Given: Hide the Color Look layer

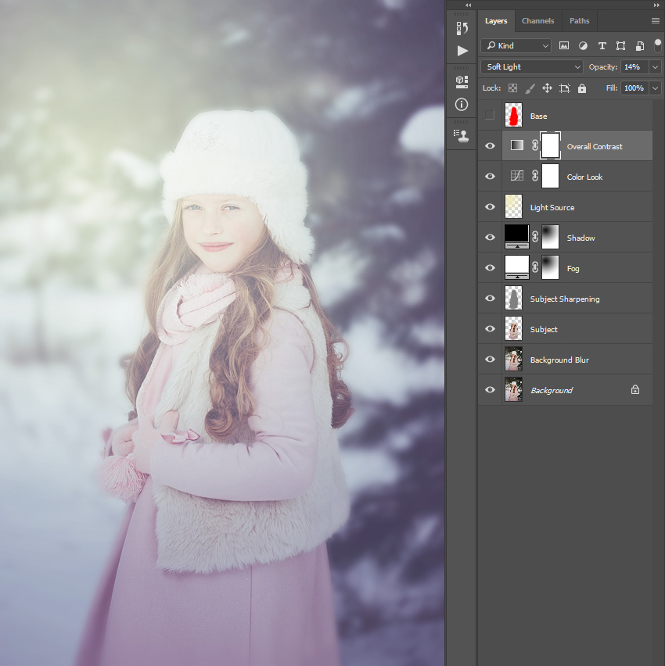Looking at the screenshot, I should tap(490, 176).
